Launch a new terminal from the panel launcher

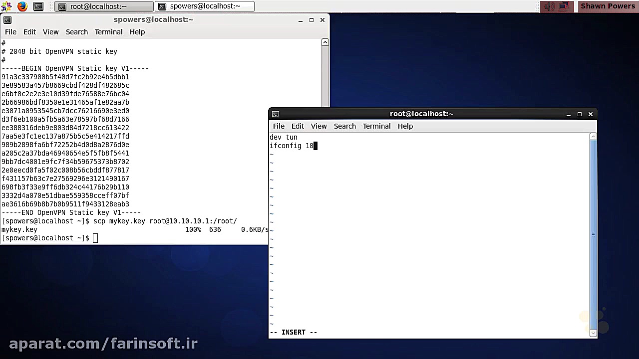(x=38, y=6)
